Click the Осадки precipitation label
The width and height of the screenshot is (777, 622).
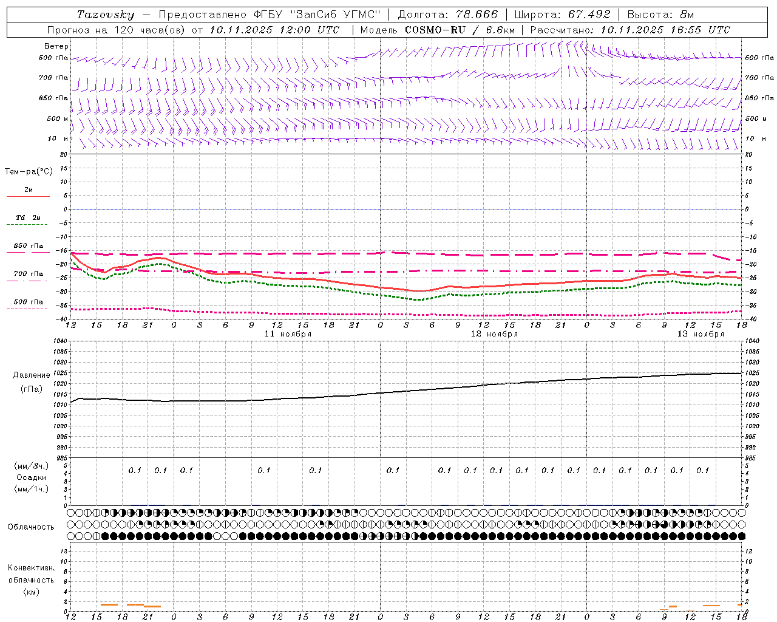point(32,477)
